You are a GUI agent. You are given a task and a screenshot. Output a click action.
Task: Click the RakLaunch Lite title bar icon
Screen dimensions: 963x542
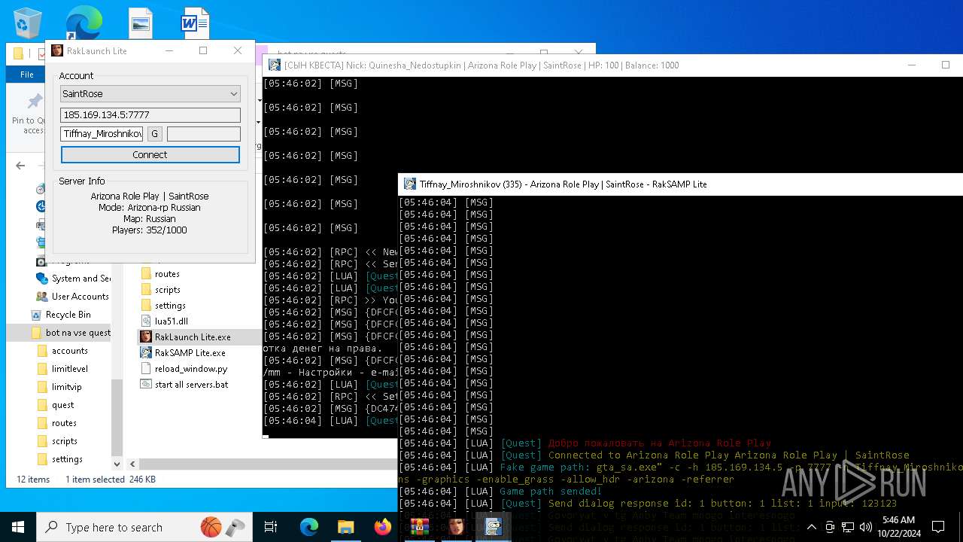click(x=57, y=50)
